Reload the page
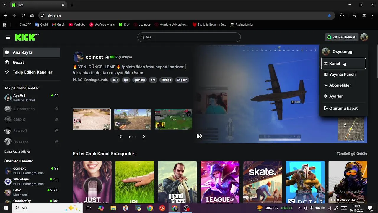 point(23,16)
